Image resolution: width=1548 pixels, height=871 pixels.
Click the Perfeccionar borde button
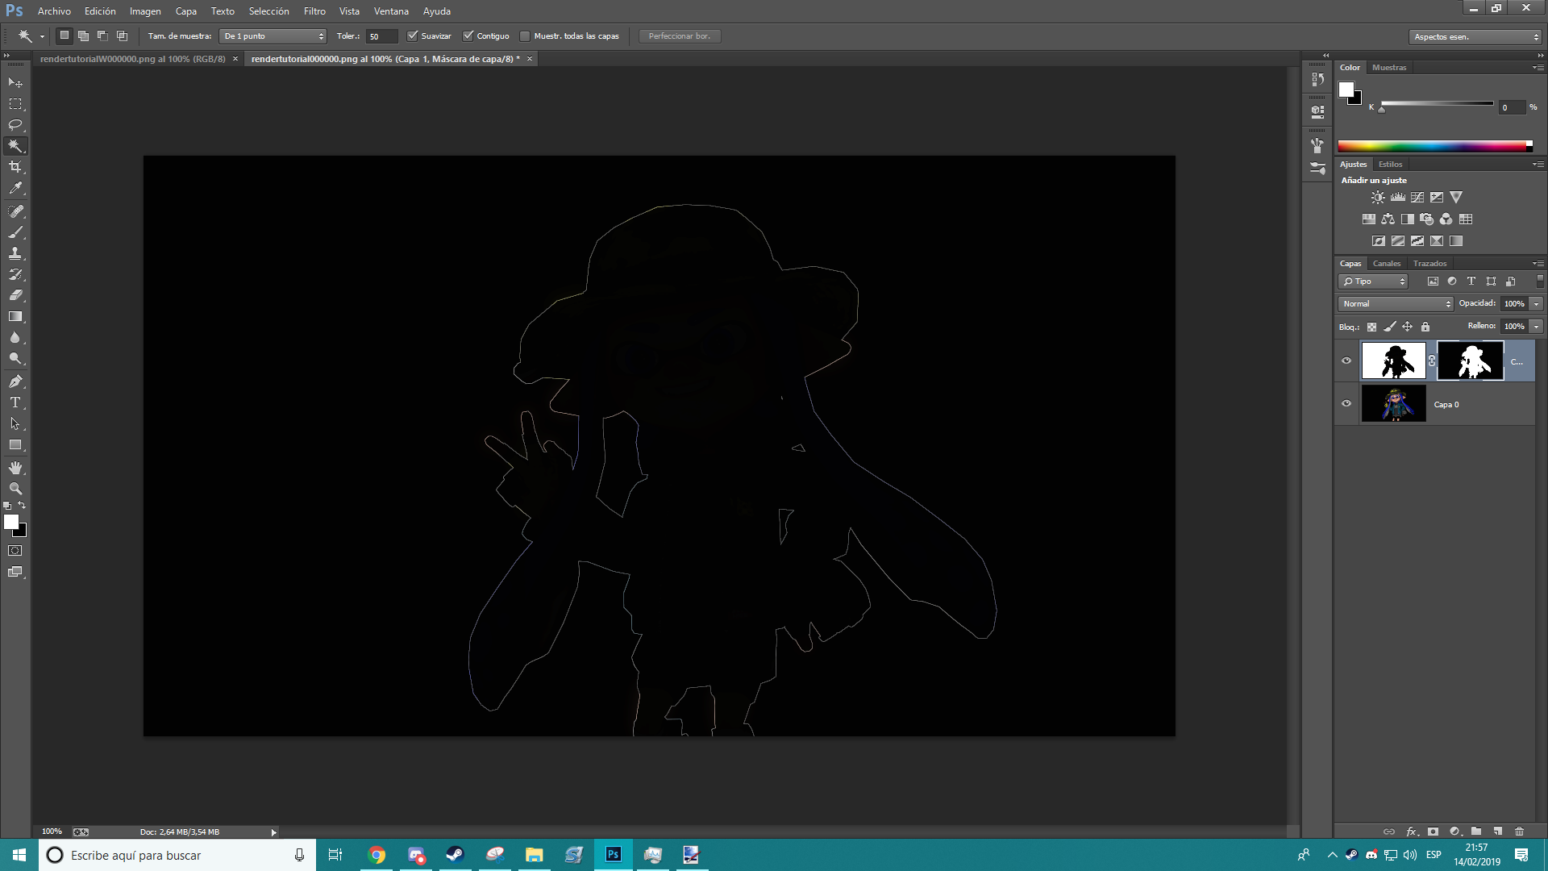pos(679,36)
